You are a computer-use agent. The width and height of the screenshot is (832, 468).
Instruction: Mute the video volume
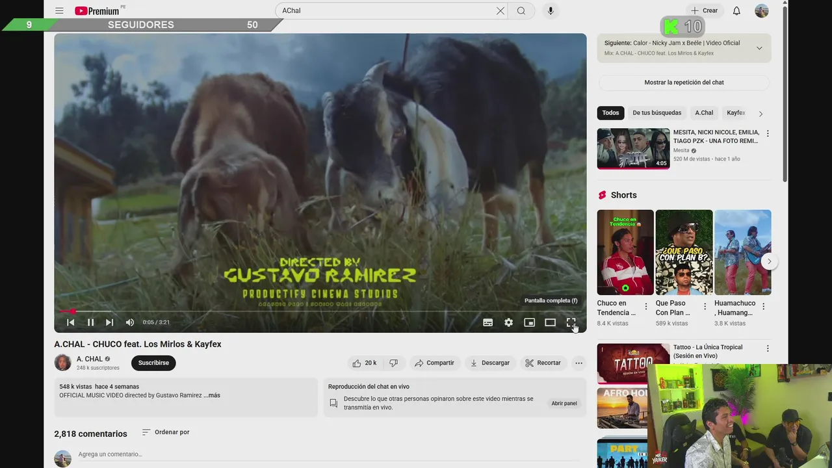pyautogui.click(x=130, y=322)
